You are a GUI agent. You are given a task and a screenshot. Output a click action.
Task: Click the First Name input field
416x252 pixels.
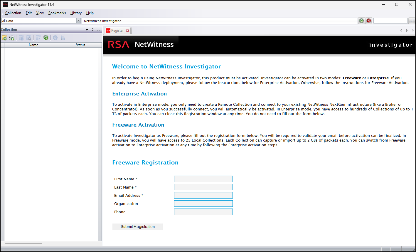(203, 179)
